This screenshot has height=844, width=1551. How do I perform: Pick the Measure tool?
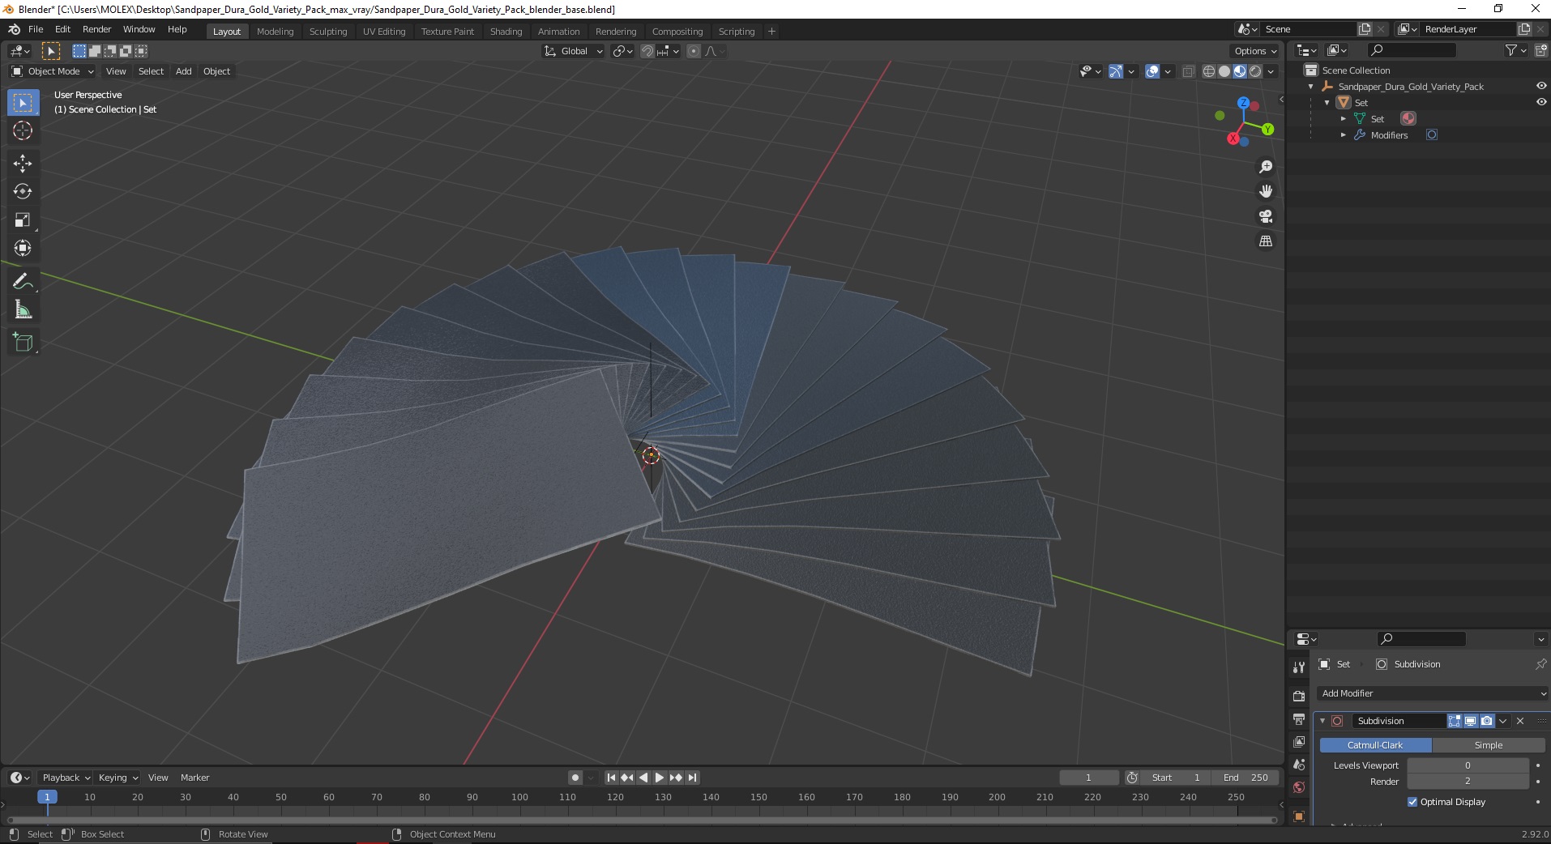(x=23, y=309)
